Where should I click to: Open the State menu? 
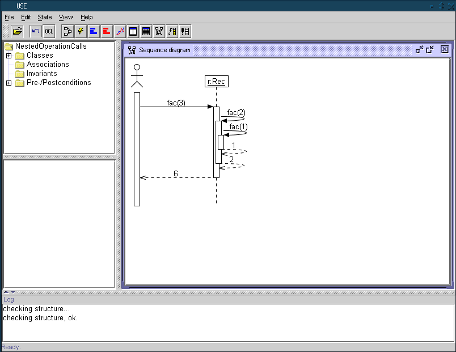(x=44, y=18)
